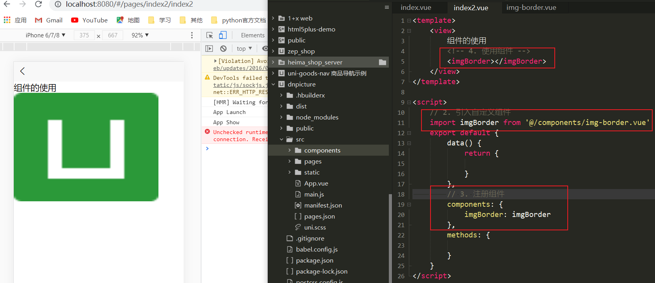Switch to the index.vue editor tab

coord(416,7)
